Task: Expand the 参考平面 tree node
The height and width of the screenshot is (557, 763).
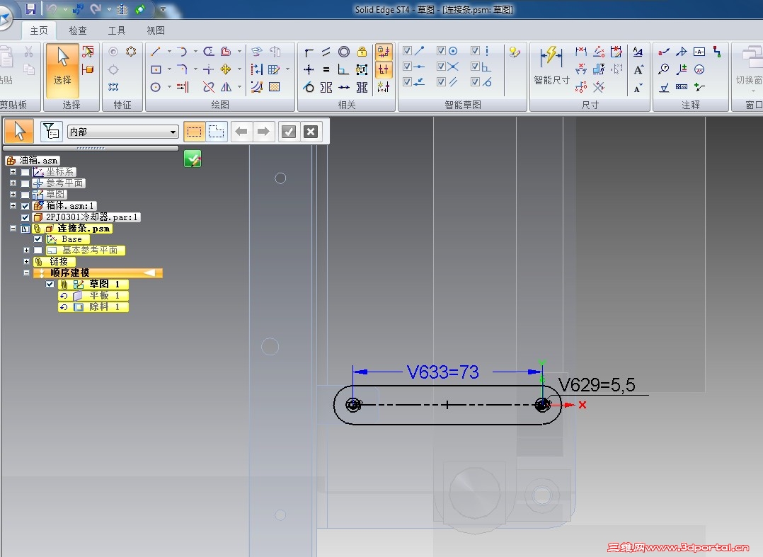Action: [13, 183]
